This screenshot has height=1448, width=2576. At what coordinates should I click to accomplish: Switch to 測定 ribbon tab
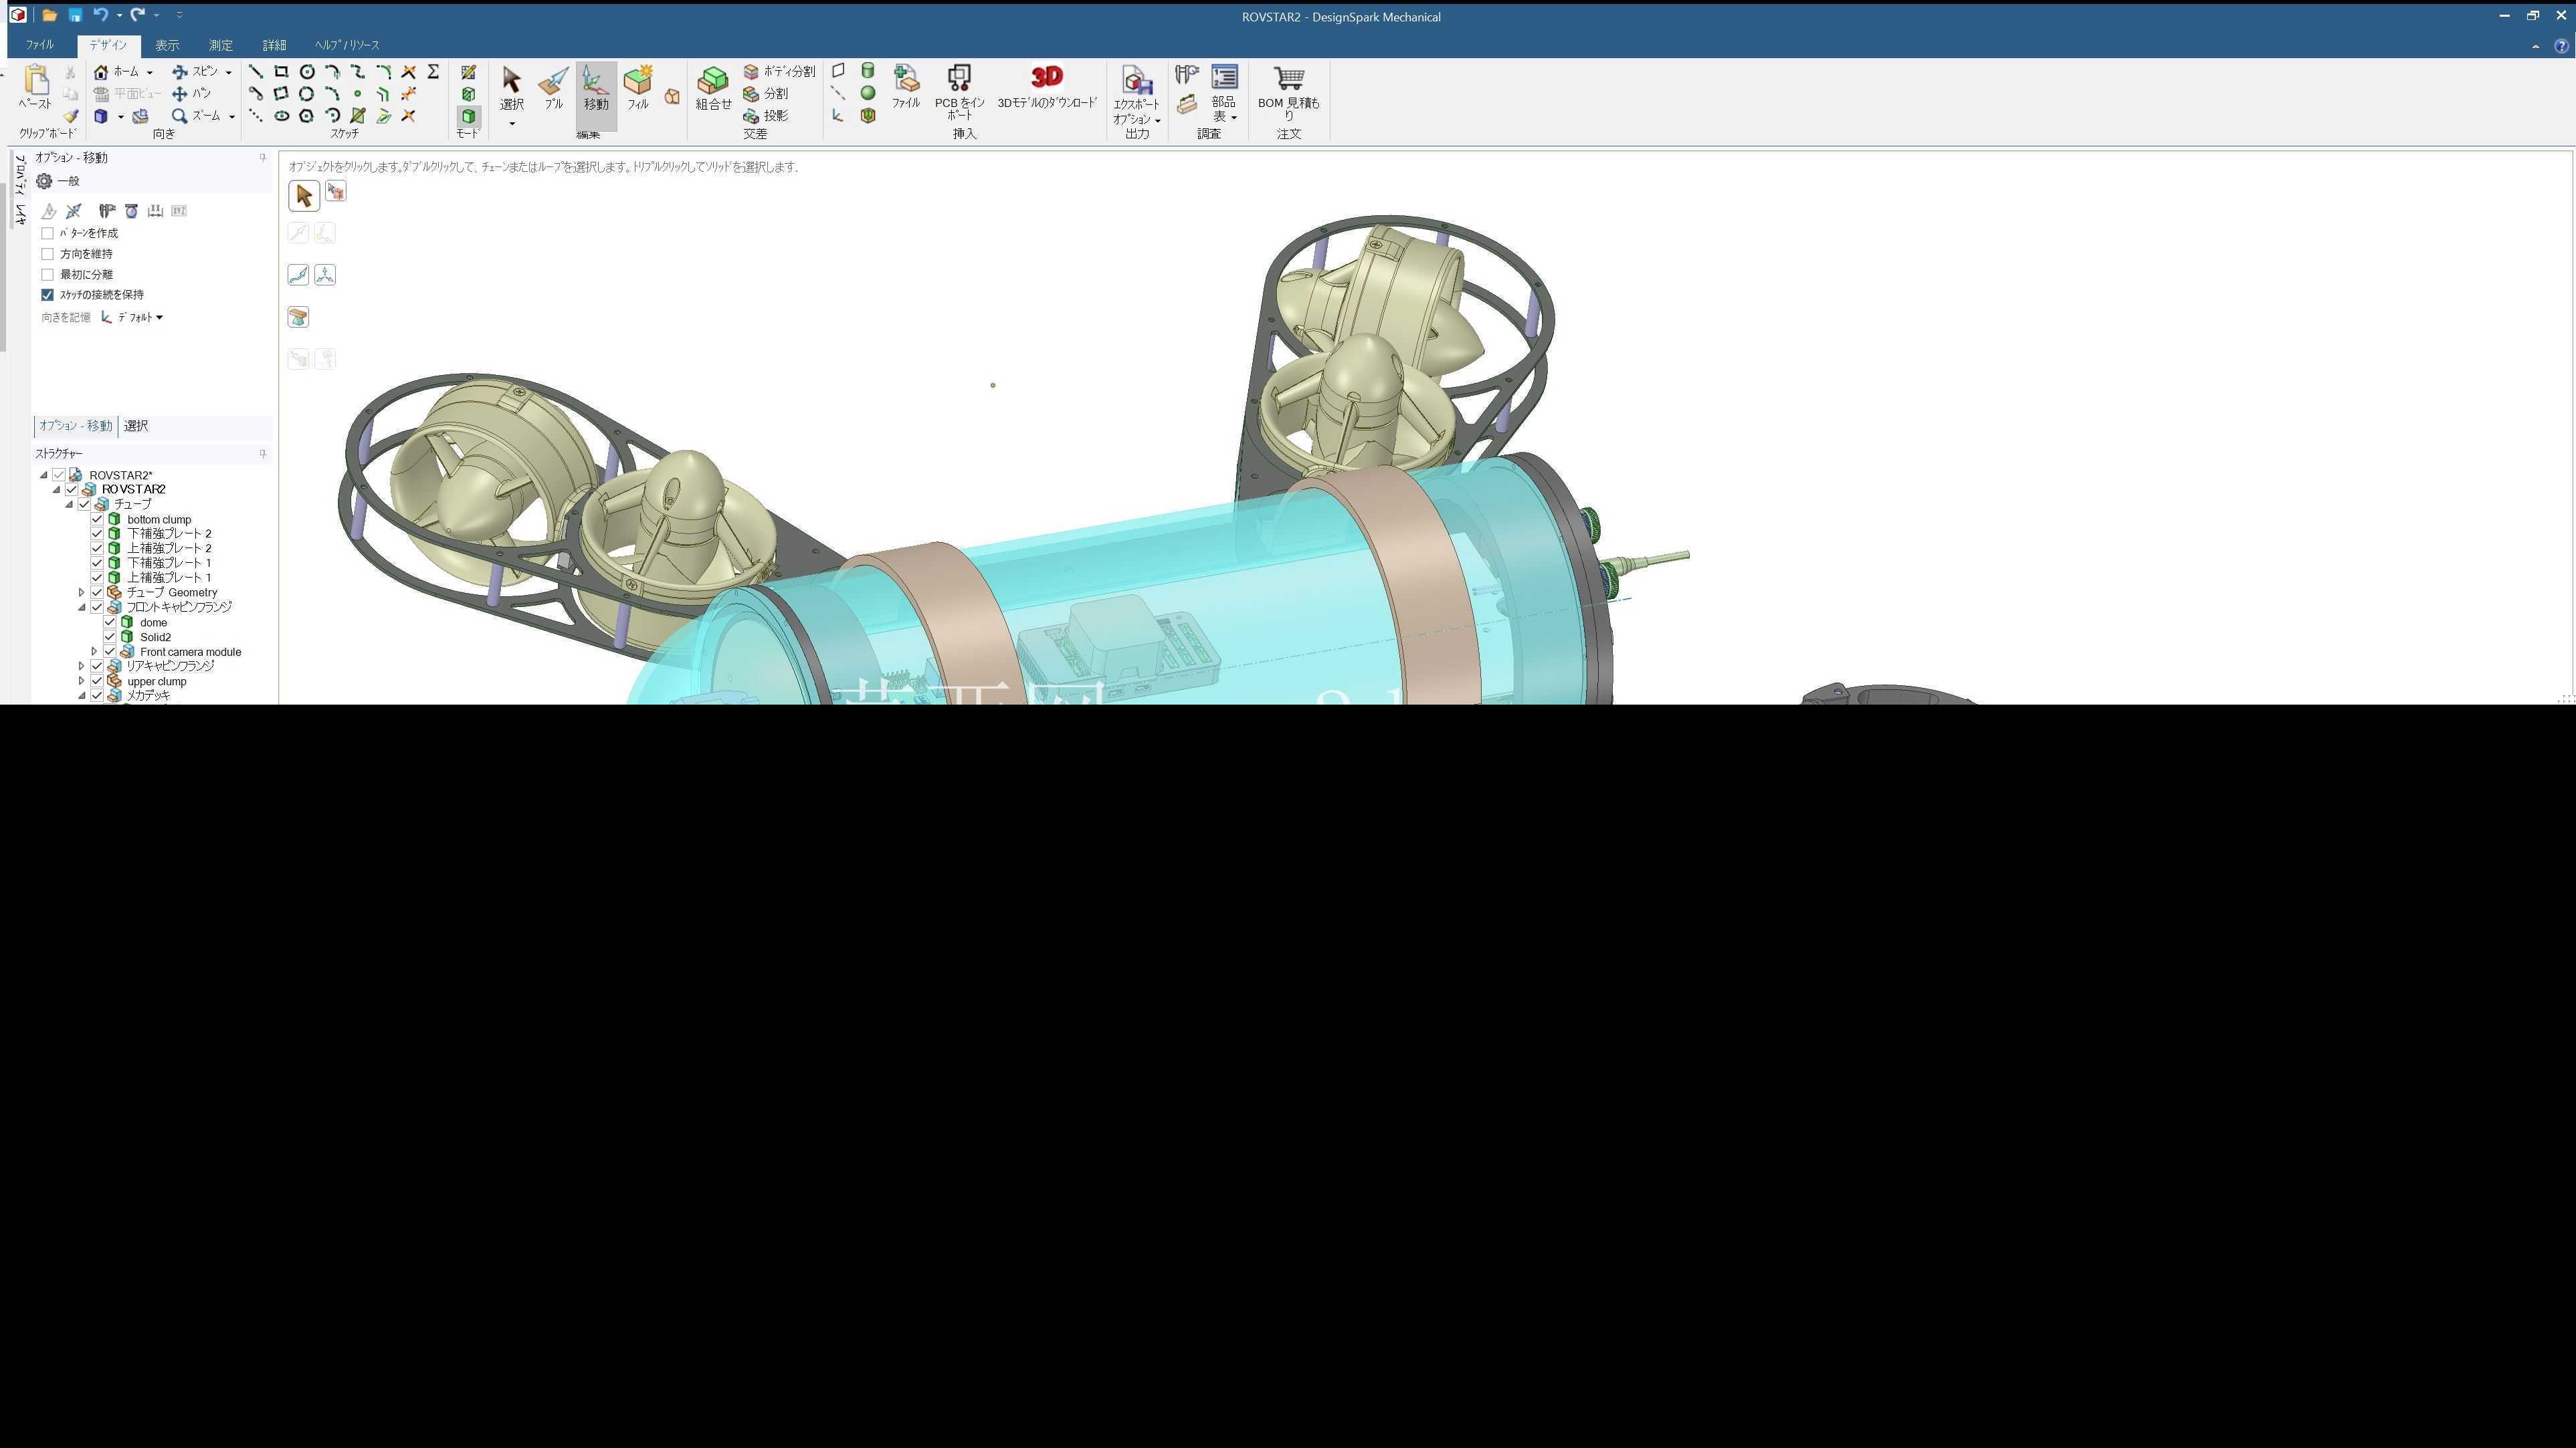tap(221, 45)
